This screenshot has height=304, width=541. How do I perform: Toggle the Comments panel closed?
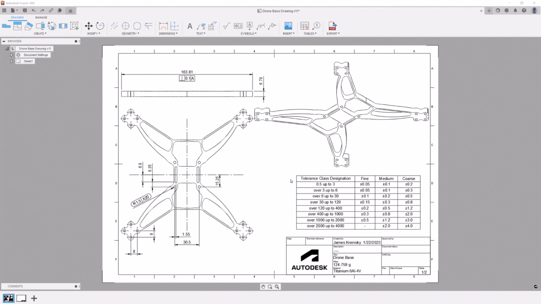[76, 286]
